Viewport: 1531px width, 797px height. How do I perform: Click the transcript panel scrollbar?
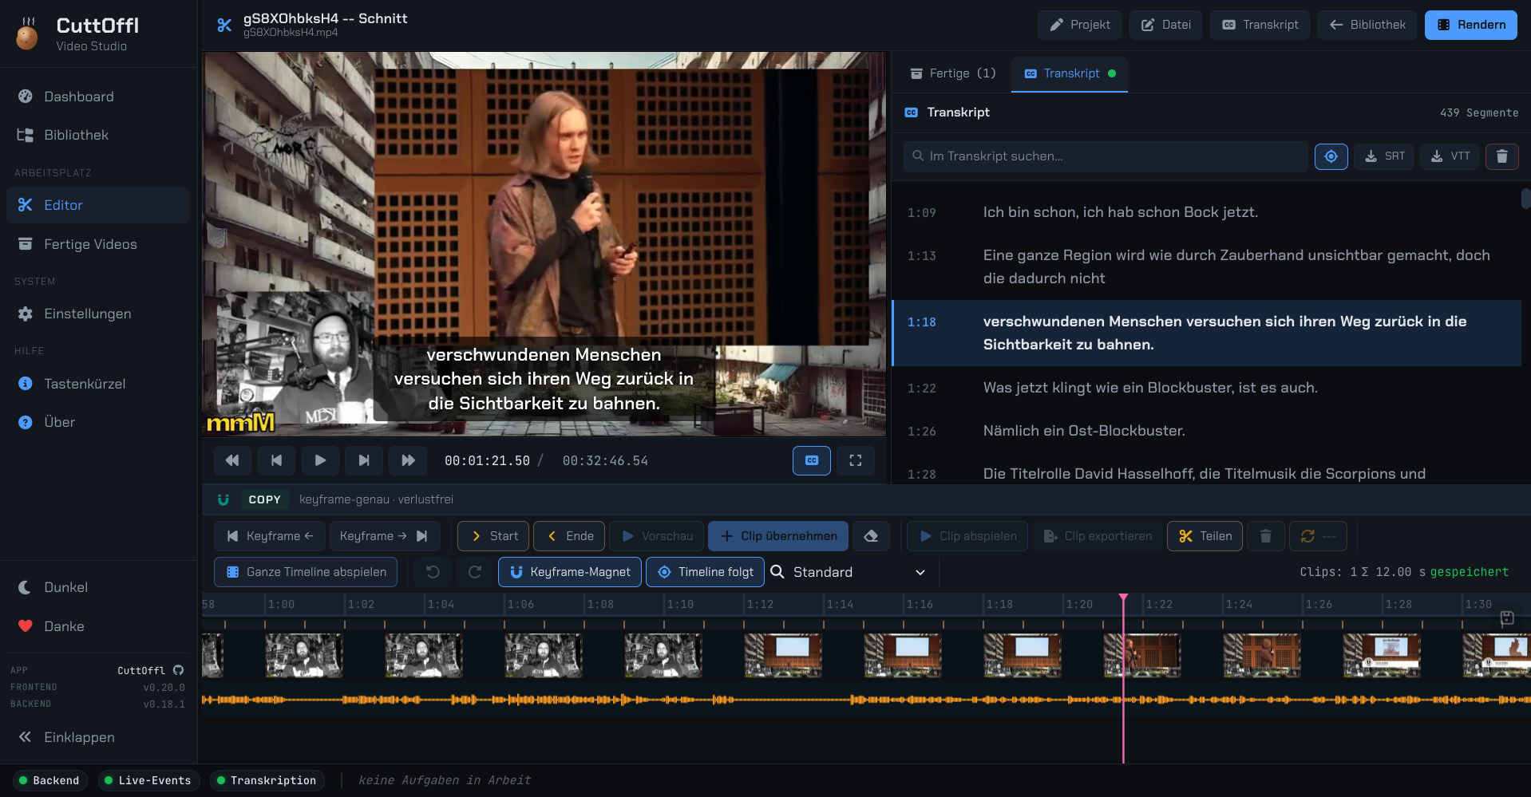(1525, 198)
